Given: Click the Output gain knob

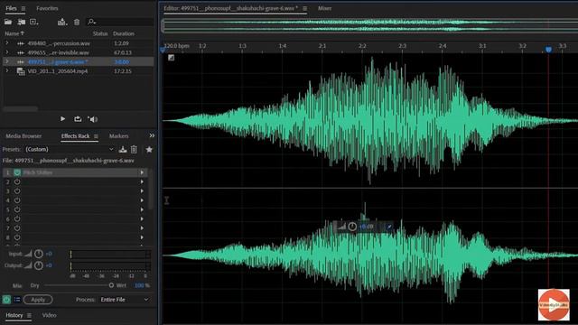Looking at the screenshot, I should tap(38, 265).
